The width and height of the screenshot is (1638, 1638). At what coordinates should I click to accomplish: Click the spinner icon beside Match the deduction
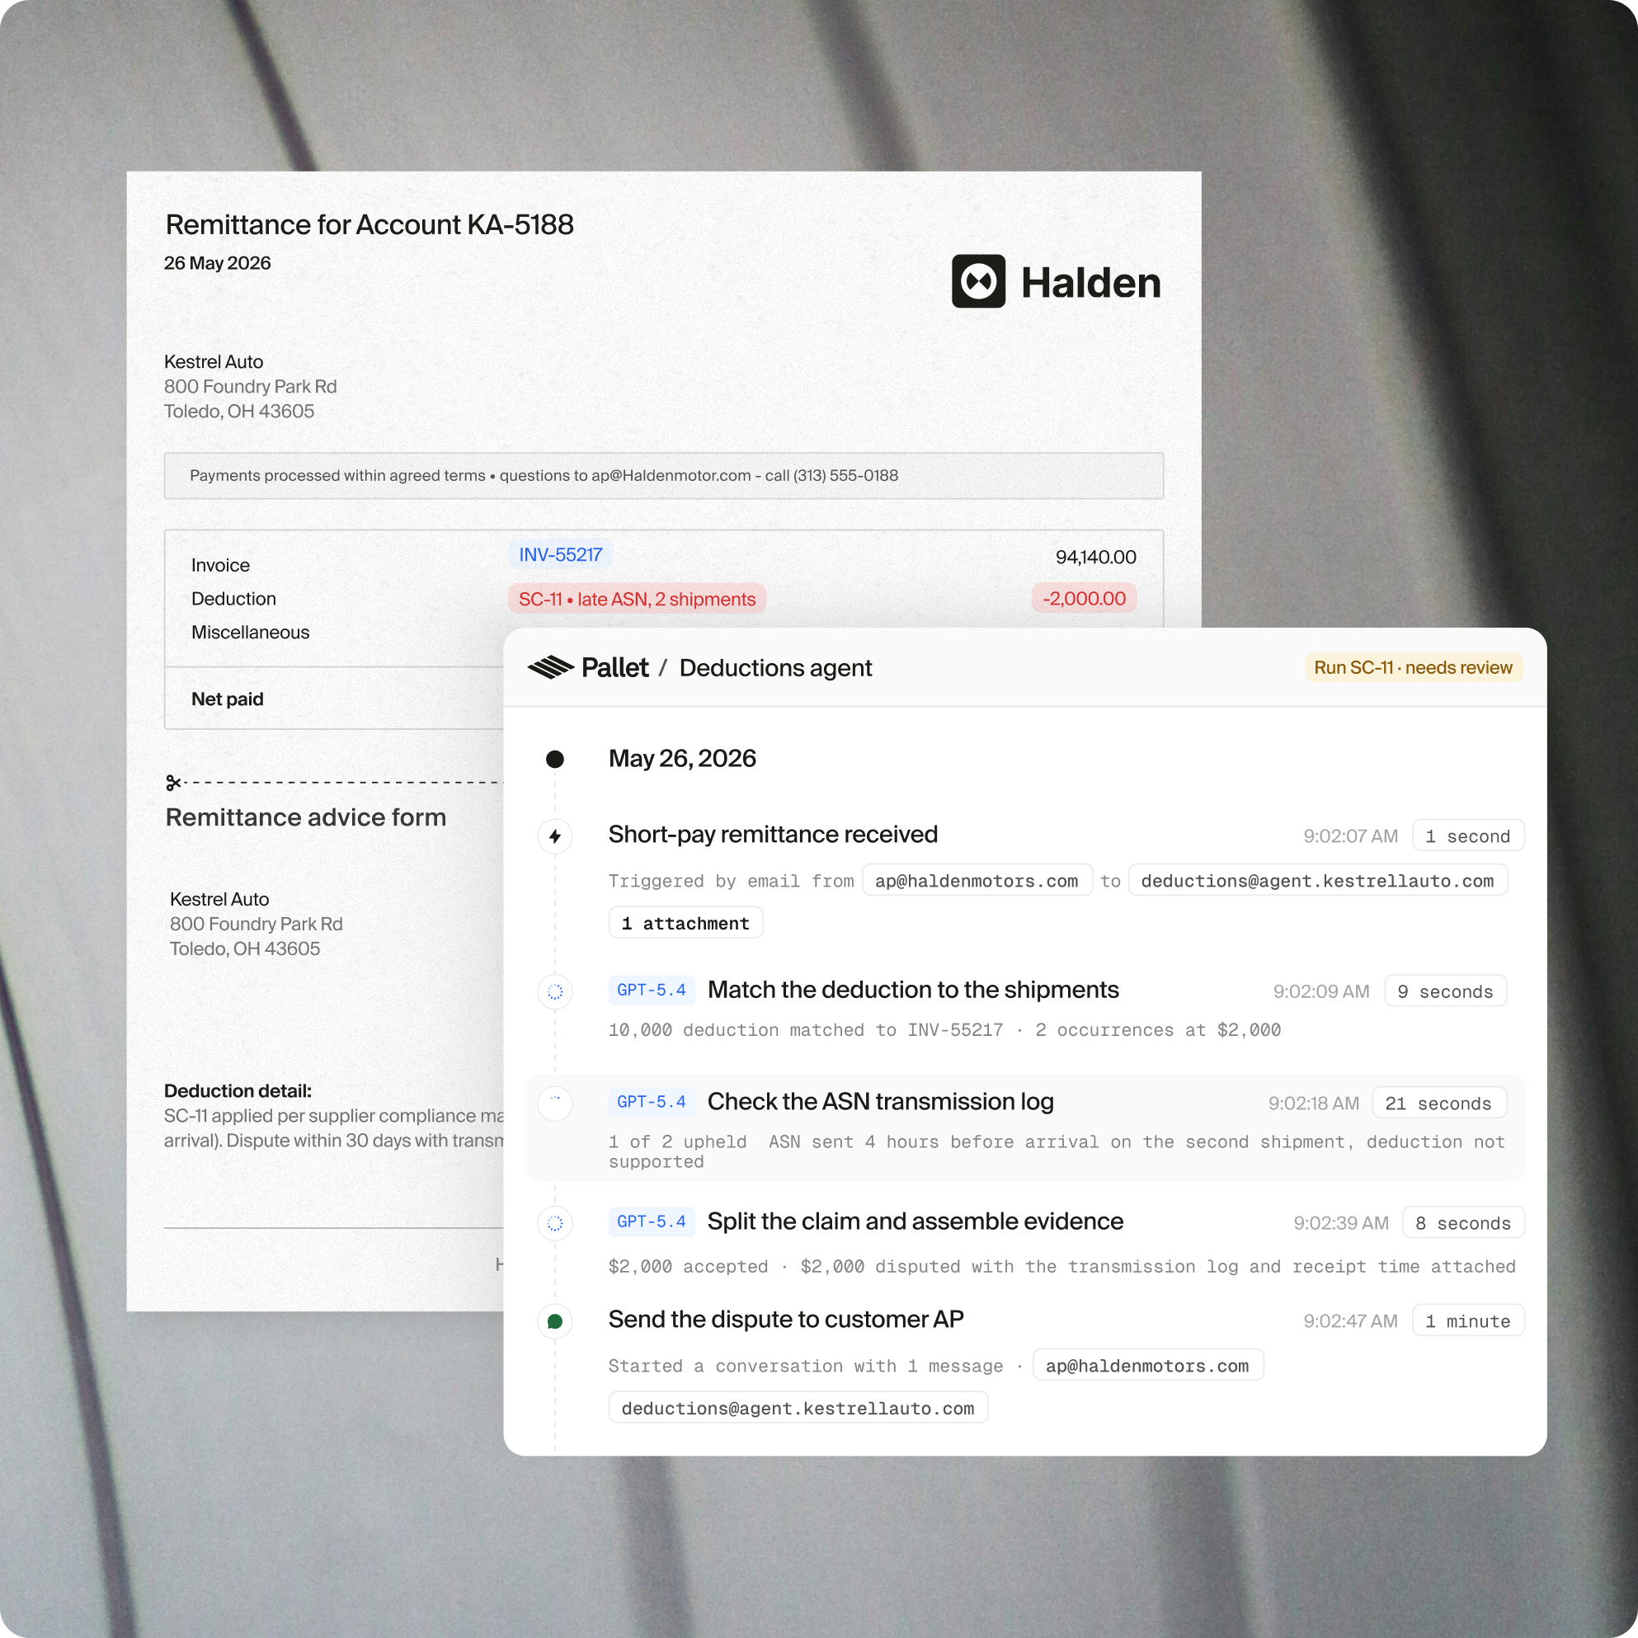pyautogui.click(x=555, y=992)
